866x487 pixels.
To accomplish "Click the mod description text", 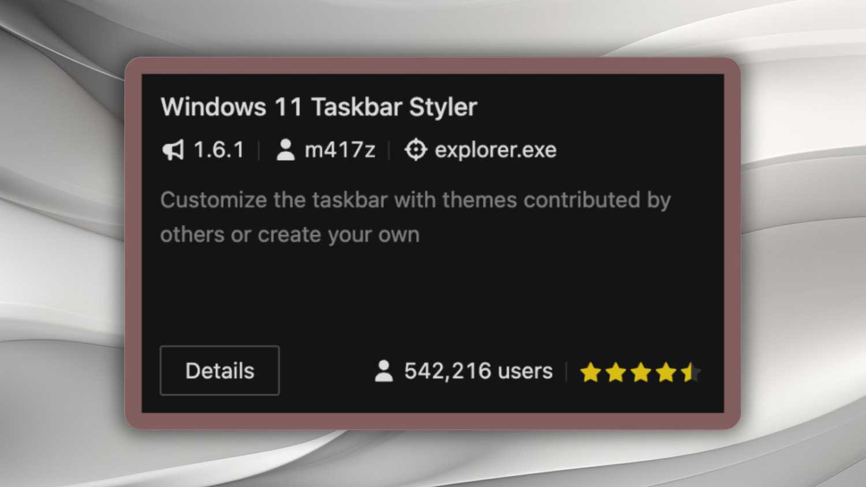I will click(x=416, y=216).
